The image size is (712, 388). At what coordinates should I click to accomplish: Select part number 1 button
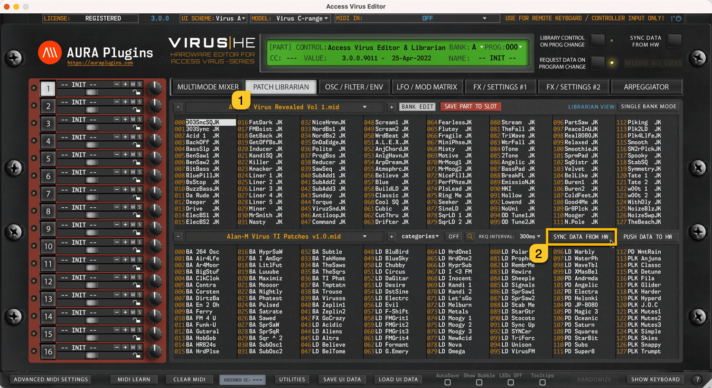tap(48, 89)
